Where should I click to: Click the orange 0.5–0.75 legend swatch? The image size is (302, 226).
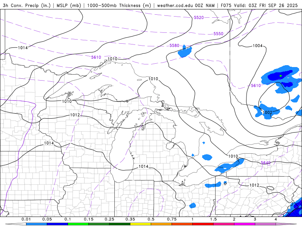tap(162, 224)
